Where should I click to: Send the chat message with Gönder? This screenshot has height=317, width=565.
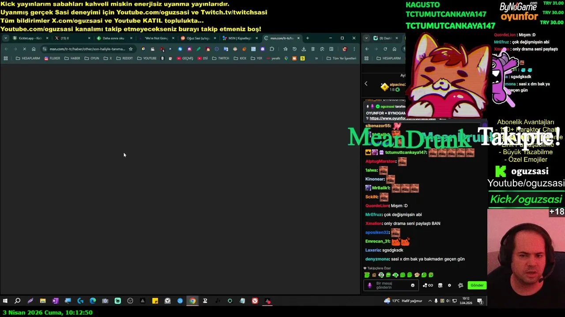477,285
